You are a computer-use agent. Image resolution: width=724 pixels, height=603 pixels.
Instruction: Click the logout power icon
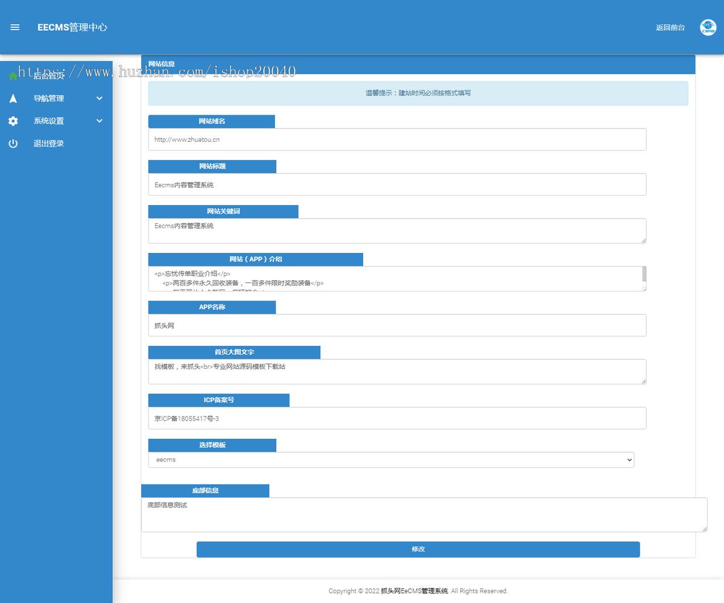(13, 144)
